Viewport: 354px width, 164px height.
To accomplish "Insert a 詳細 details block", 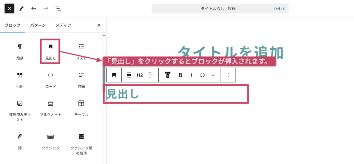I will click(x=81, y=80).
